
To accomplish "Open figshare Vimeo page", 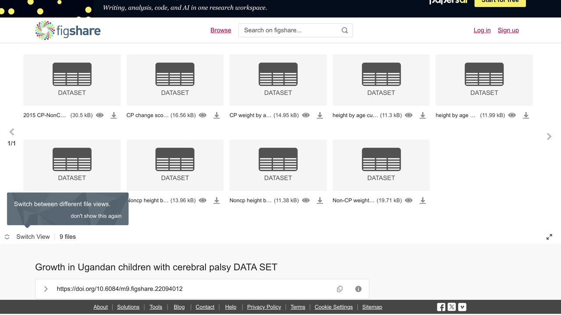I will point(462,307).
